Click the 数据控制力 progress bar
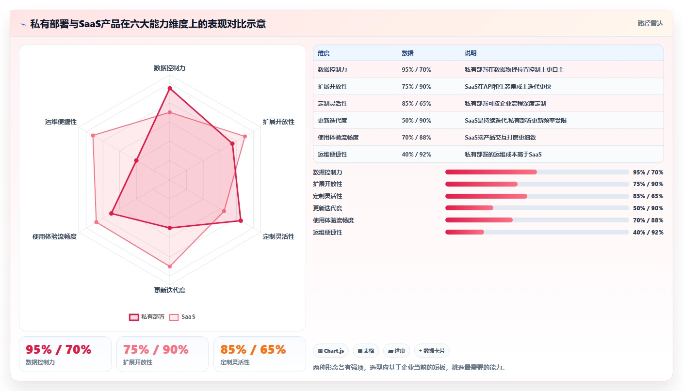The height and width of the screenshot is (391, 683). pos(537,172)
